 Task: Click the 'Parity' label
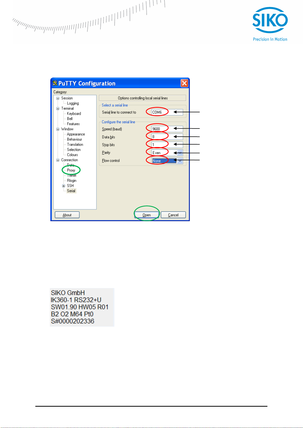106,153
